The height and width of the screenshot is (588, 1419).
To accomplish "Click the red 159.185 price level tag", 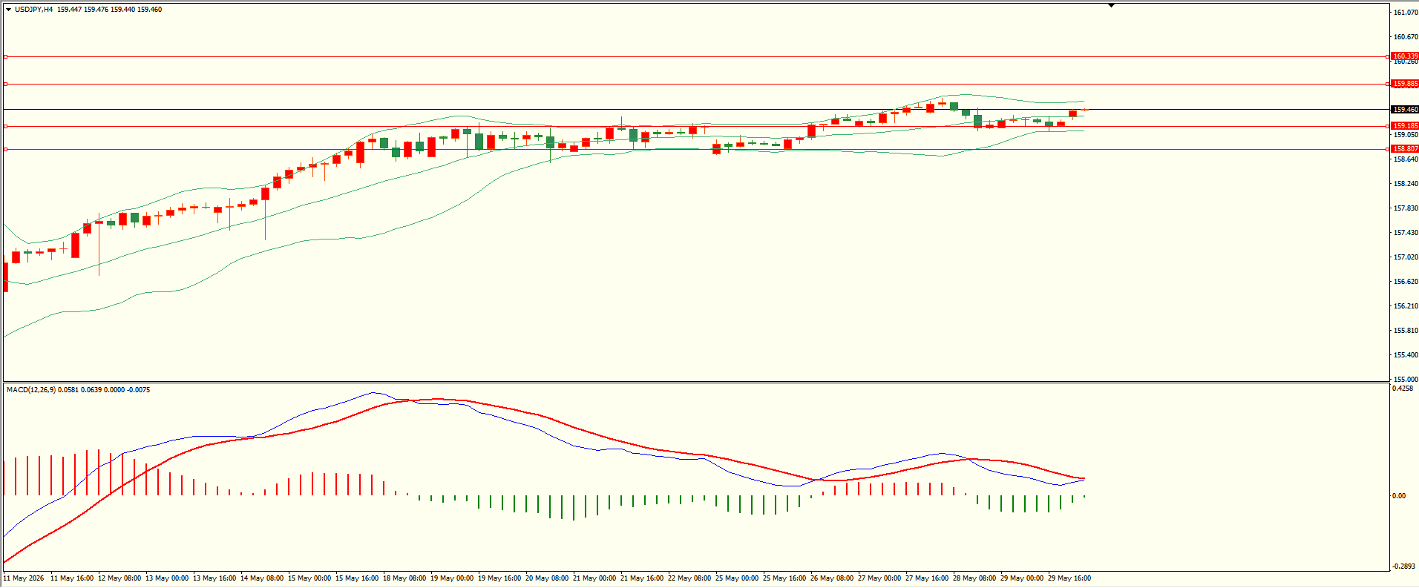I will (1405, 126).
